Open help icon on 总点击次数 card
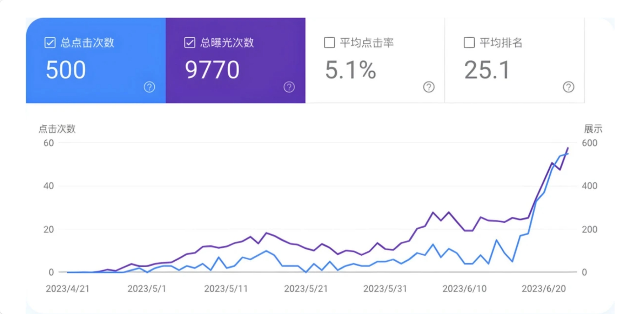The height and width of the screenshot is (314, 637). coord(149,87)
